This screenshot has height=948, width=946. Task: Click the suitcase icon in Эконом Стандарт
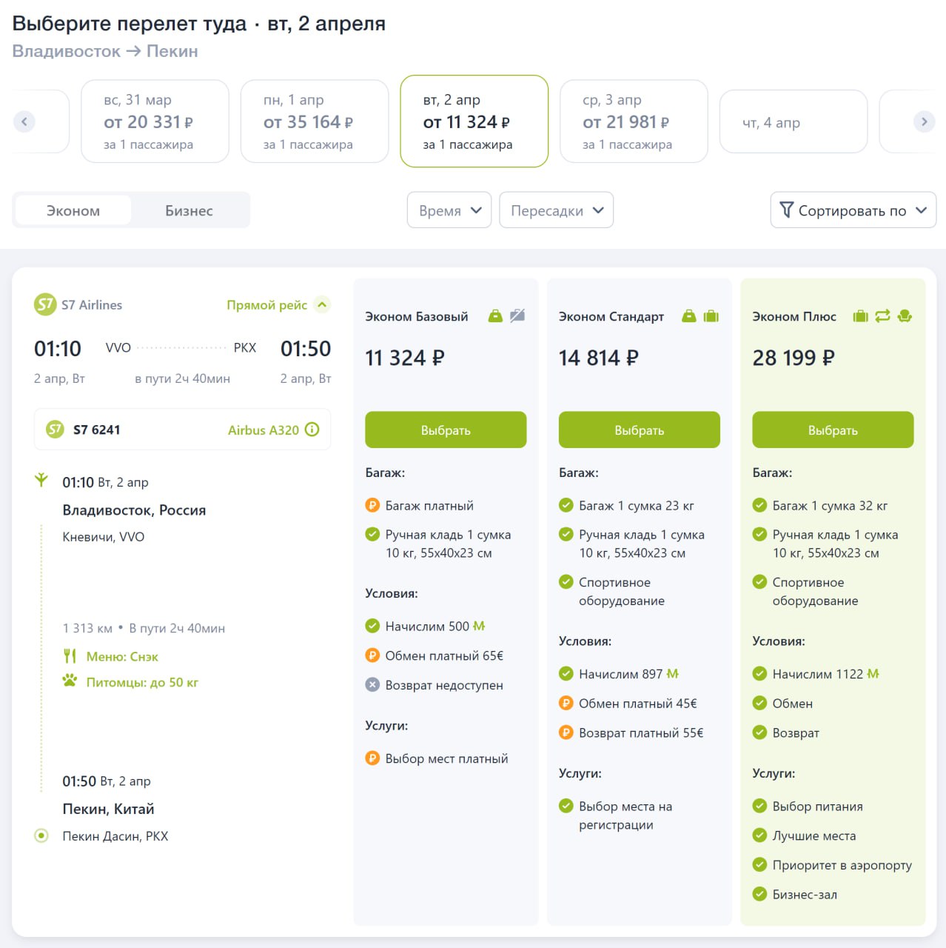point(711,316)
